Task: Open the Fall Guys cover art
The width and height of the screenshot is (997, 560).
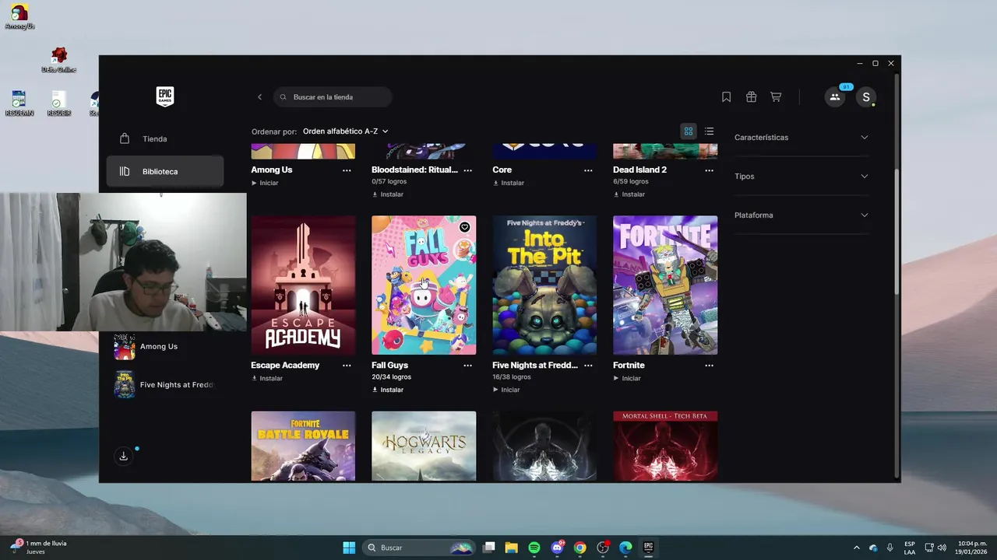Action: point(424,285)
